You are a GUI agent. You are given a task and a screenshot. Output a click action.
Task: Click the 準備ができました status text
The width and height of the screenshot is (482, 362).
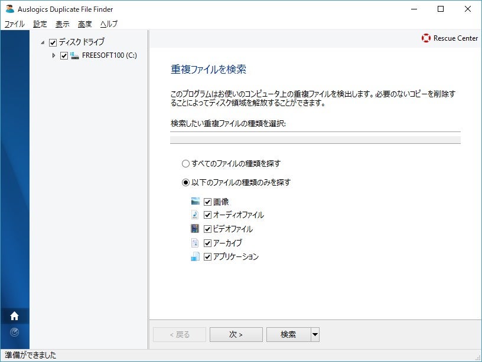(31, 356)
